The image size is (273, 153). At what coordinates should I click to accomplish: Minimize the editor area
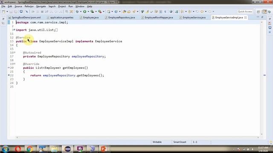258,17
